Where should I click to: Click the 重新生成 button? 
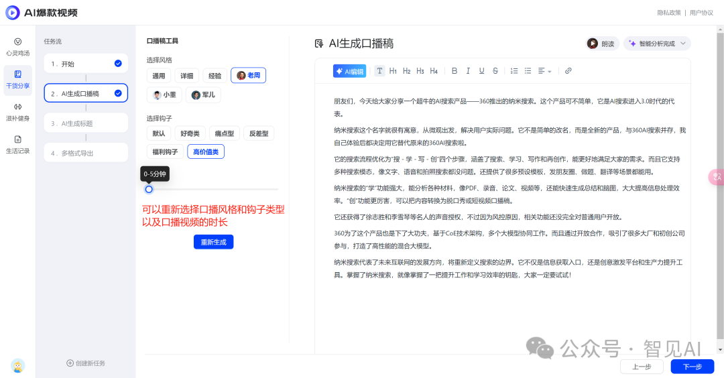click(x=213, y=242)
